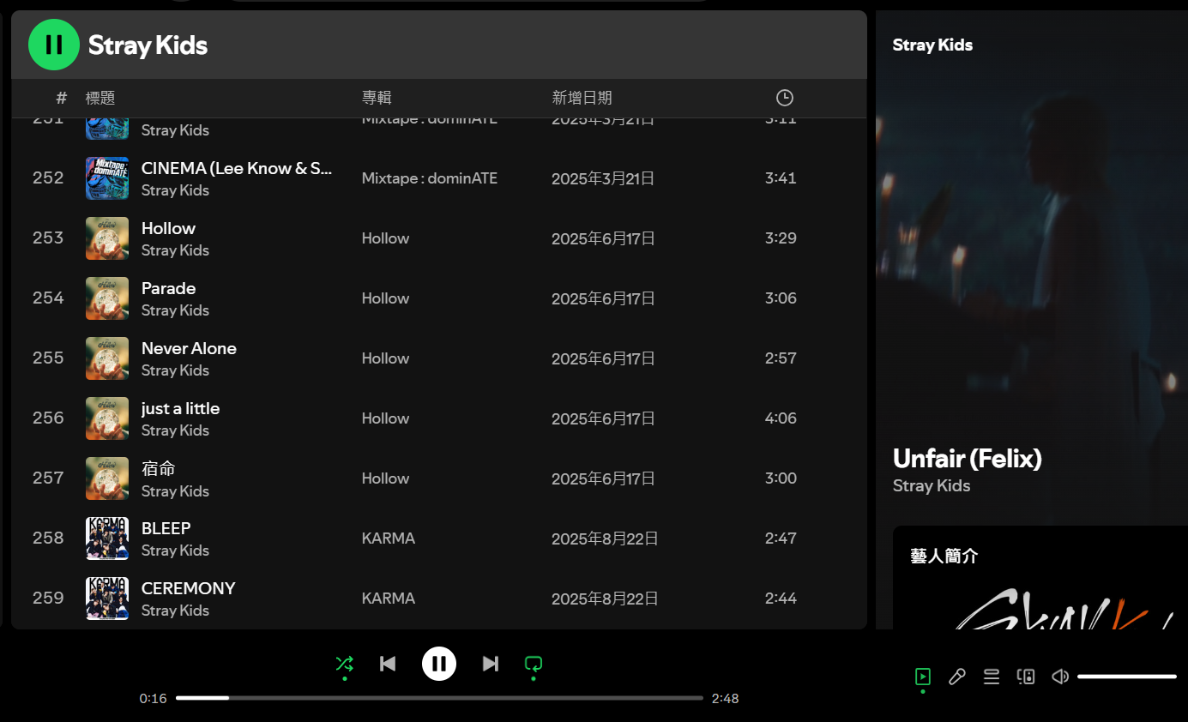Image resolution: width=1188 pixels, height=722 pixels.
Task: Sort tracks by duration clock icon
Action: click(784, 98)
